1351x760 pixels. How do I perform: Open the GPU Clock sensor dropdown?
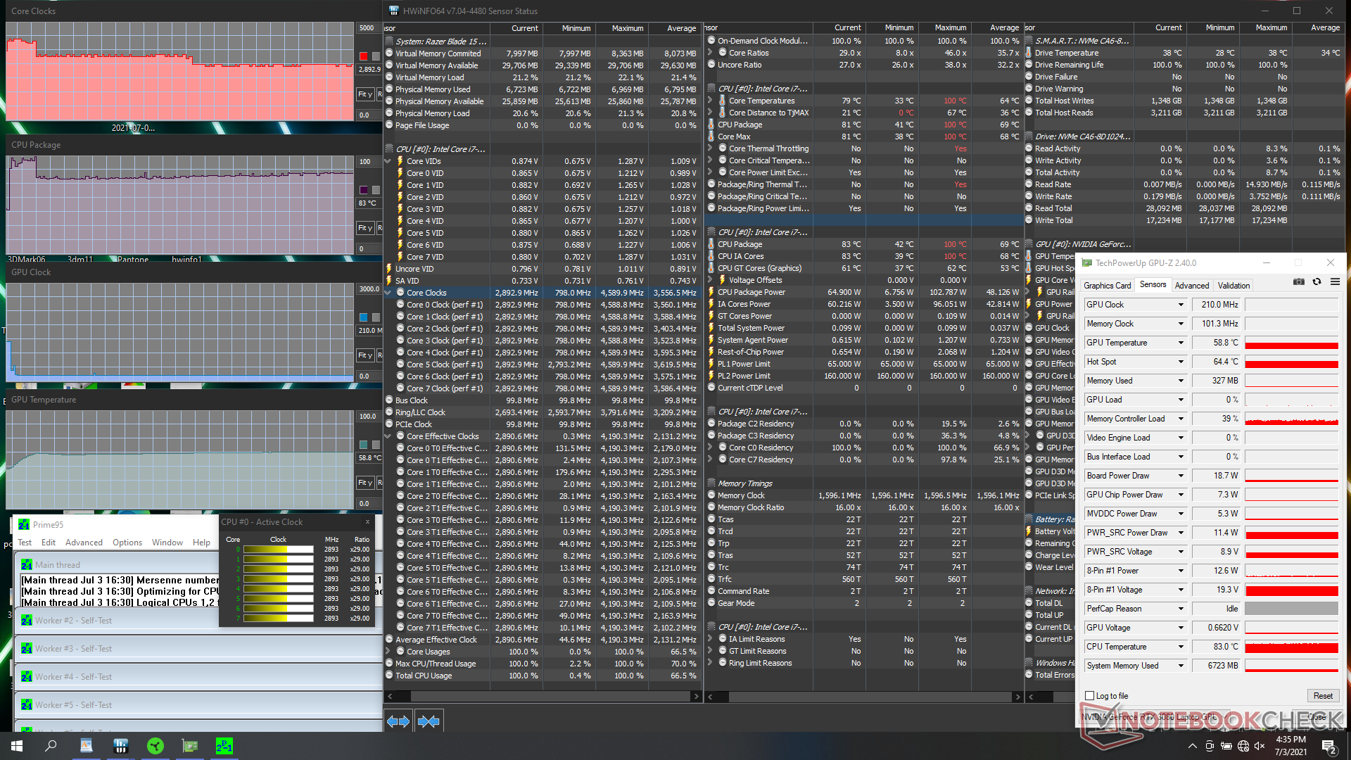[1181, 305]
